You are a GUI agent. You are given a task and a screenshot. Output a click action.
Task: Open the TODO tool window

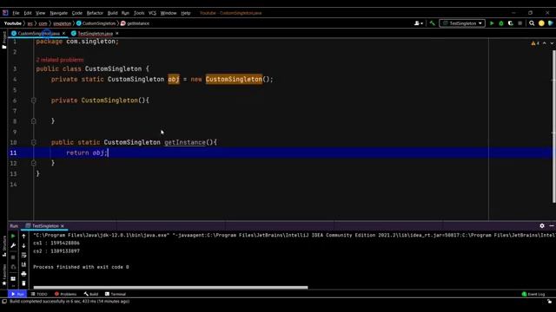point(39,294)
